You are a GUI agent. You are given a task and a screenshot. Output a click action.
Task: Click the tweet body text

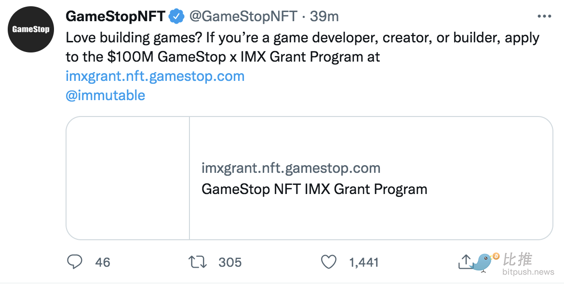[302, 48]
